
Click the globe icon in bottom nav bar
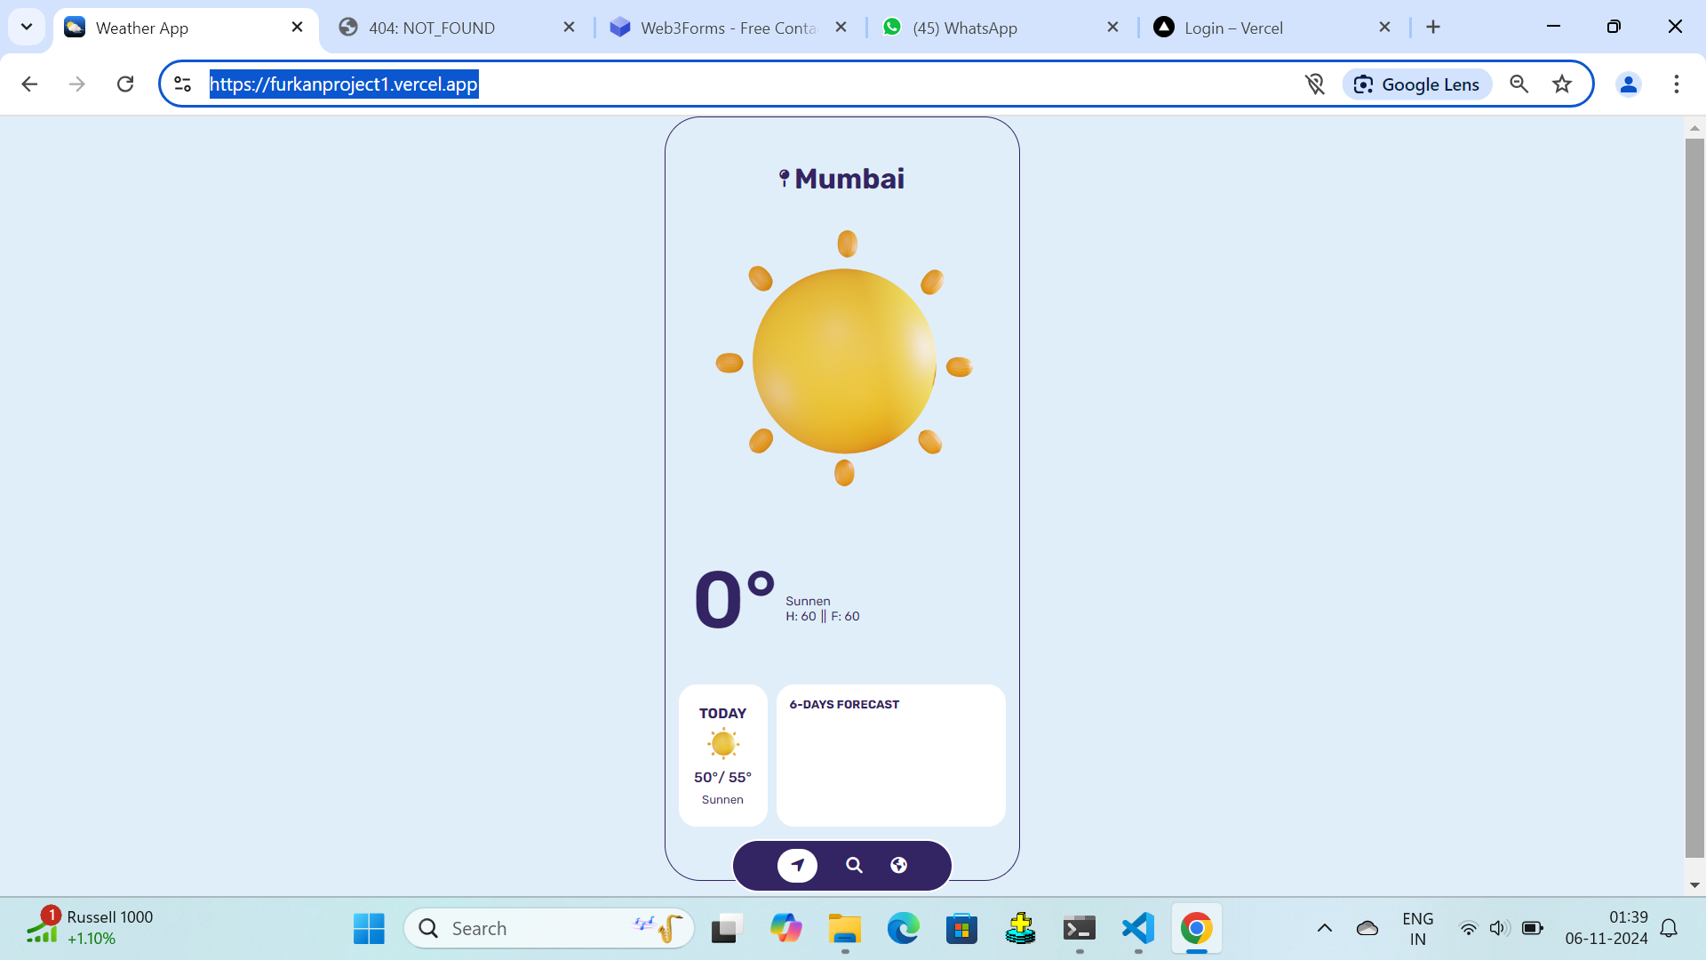click(899, 865)
